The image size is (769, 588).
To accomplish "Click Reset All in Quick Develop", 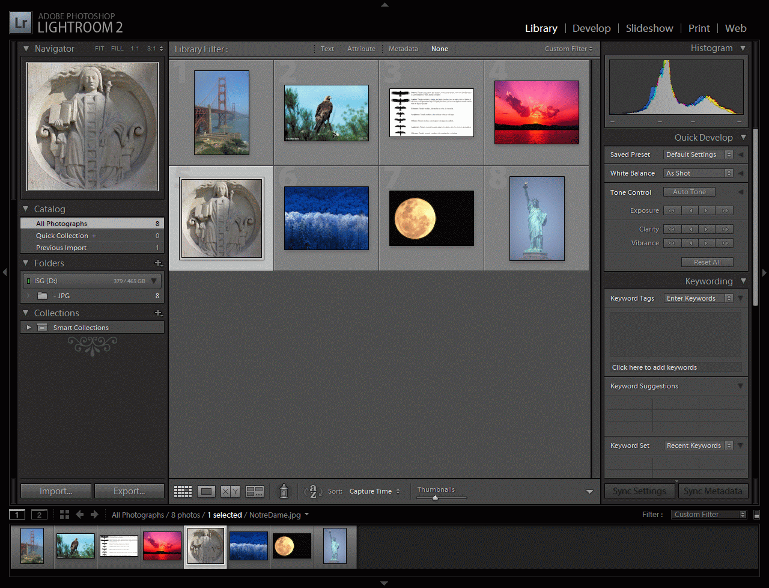I will [707, 262].
